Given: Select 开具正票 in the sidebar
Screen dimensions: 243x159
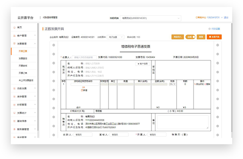Looking at the screenshot, I should coord(23,51).
